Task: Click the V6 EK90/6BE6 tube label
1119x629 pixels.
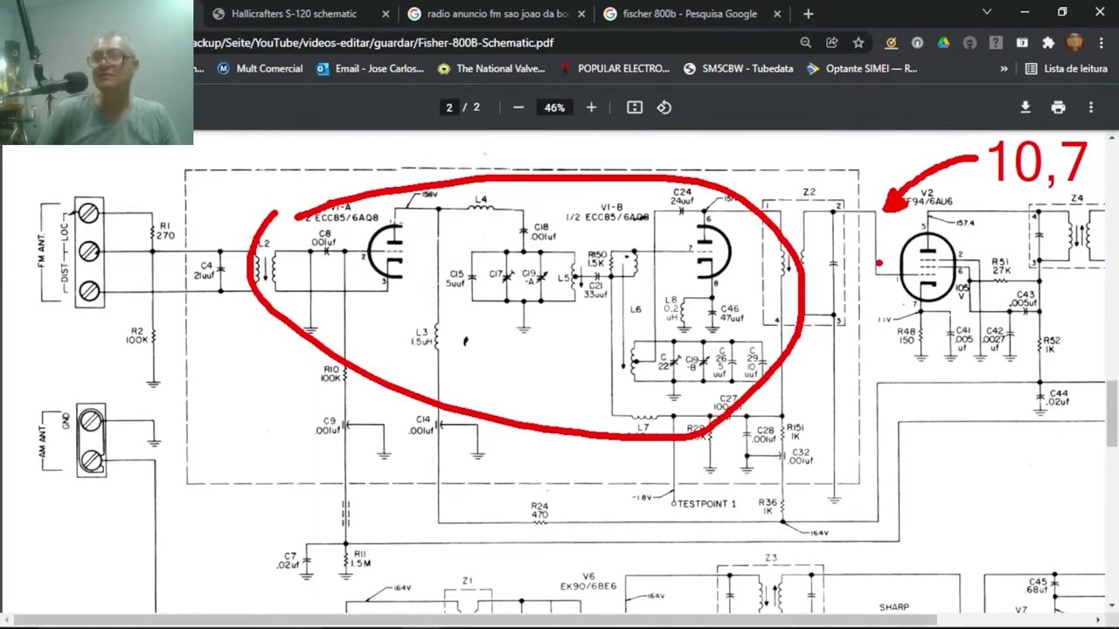Action: click(588, 582)
